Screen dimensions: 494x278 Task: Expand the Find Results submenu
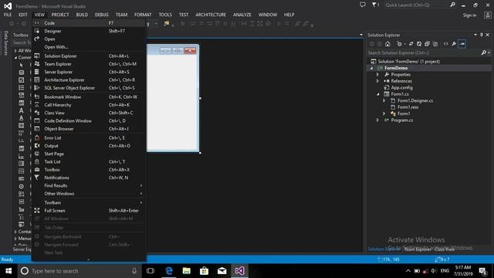88,185
